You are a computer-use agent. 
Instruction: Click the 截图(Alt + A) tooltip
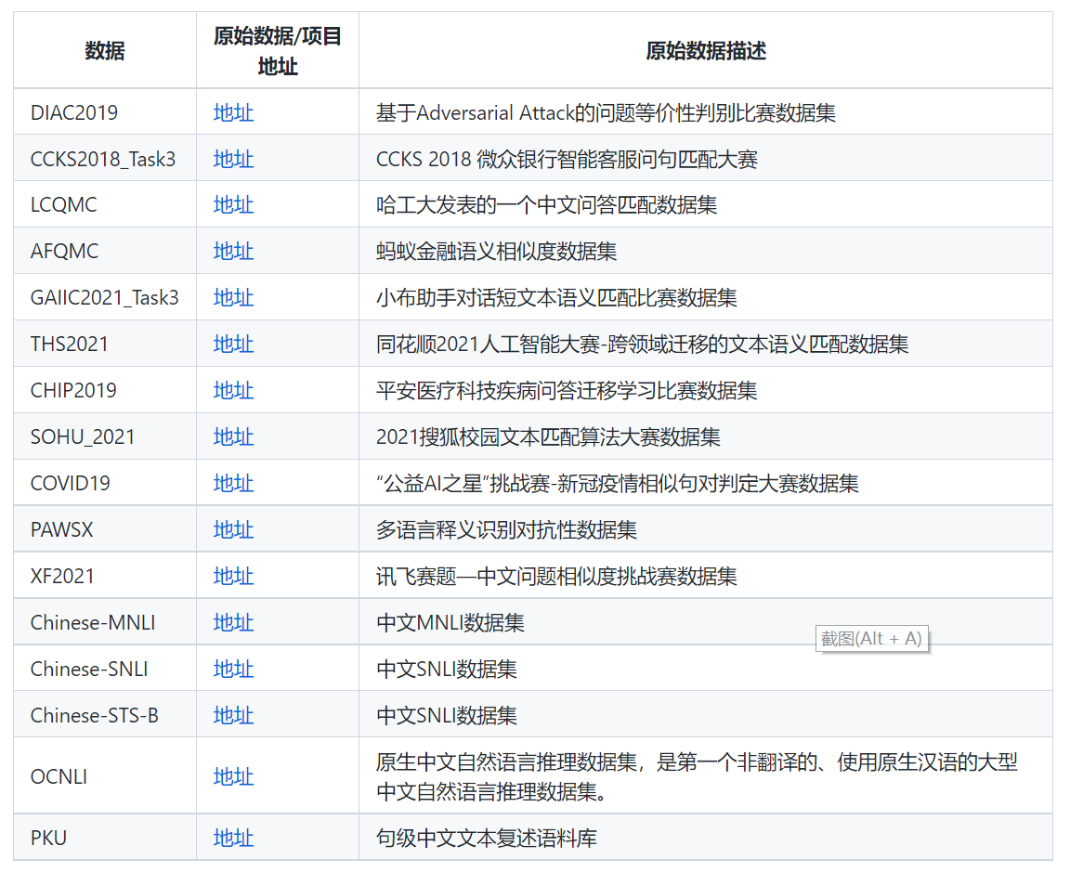pos(871,639)
